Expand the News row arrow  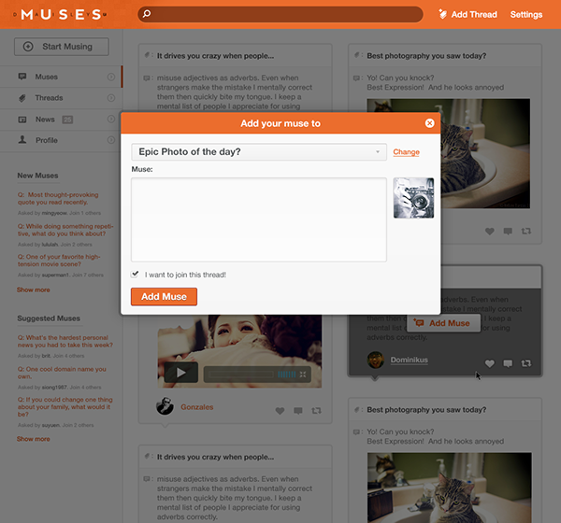[111, 119]
